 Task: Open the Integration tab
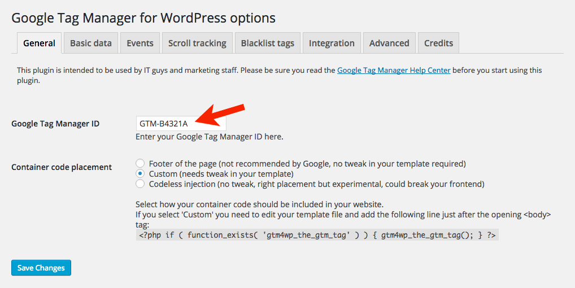(x=332, y=43)
